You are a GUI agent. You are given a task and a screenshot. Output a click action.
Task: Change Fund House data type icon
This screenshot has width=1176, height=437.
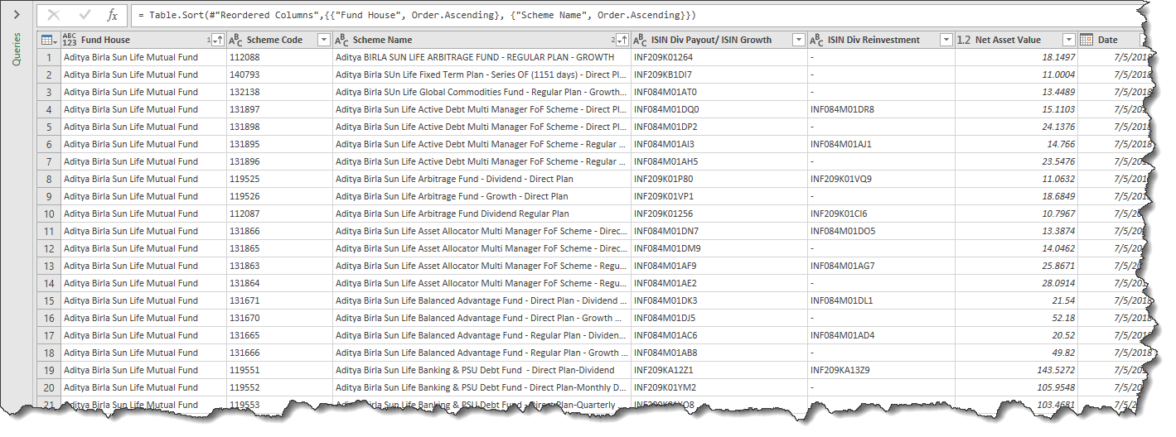pyautogui.click(x=70, y=40)
